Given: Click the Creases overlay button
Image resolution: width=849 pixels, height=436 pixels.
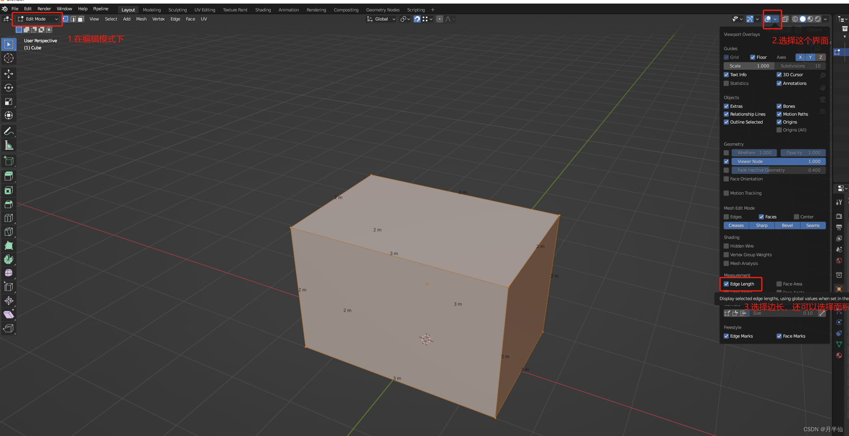Looking at the screenshot, I should pos(736,225).
